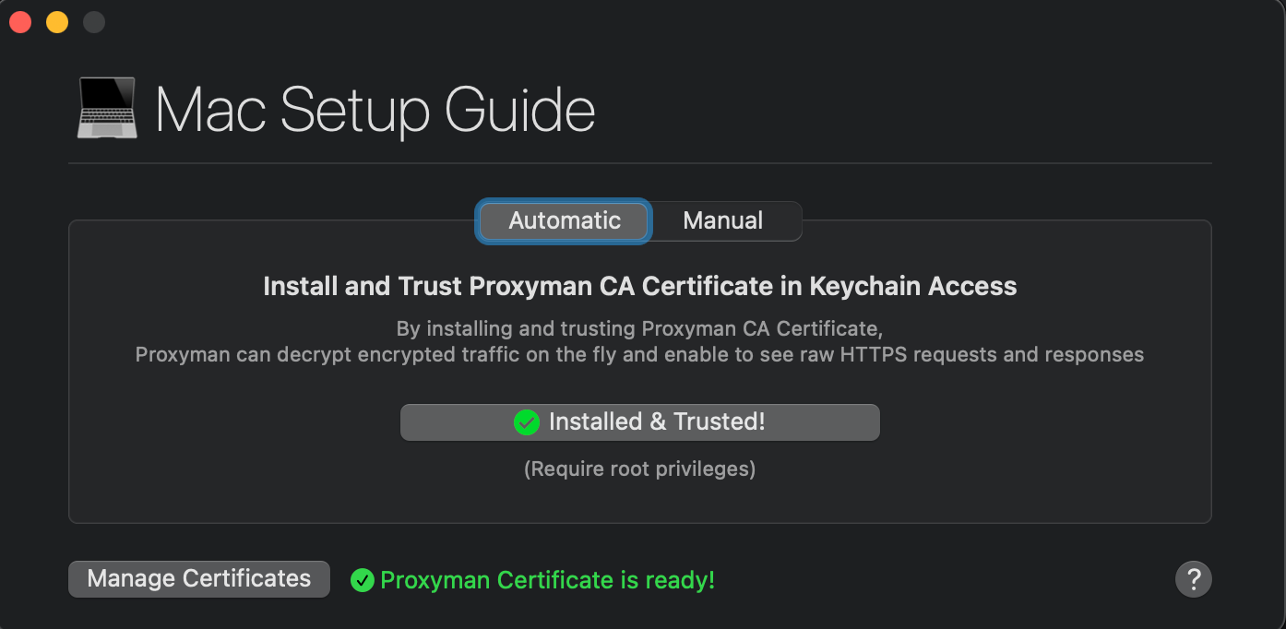Click the 'By installing and trusting Proxyman CA Certificate' line
This screenshot has width=1286, height=629.
click(x=640, y=328)
